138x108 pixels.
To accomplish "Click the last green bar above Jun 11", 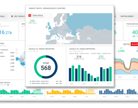I will click(110, 74).
